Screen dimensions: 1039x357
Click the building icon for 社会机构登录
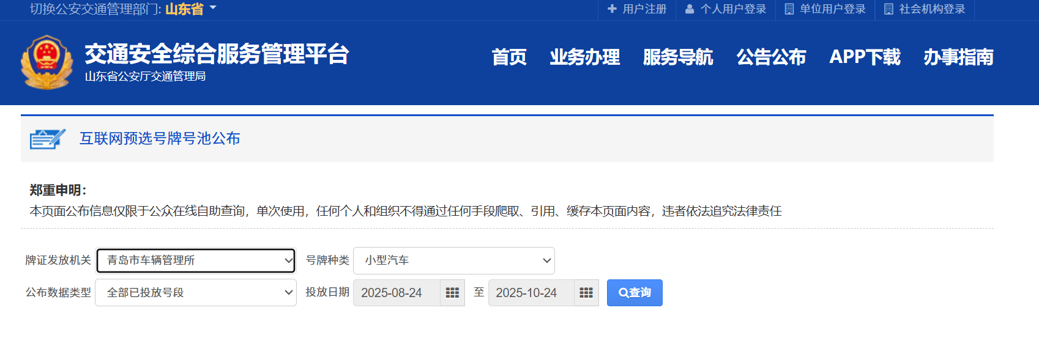(888, 9)
